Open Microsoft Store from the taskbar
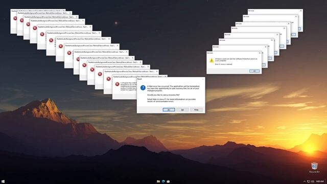The height and width of the screenshot is (184, 327). click(x=168, y=181)
